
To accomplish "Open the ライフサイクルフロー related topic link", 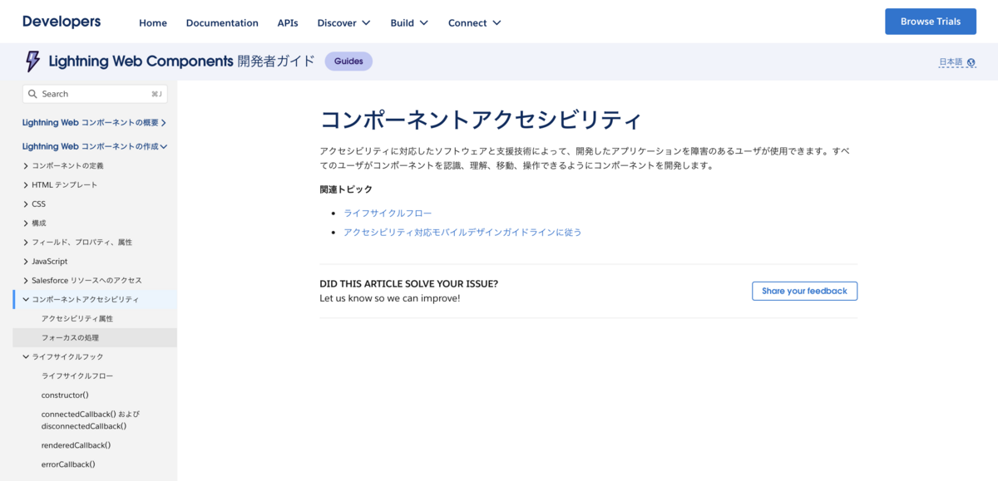I will tap(388, 213).
